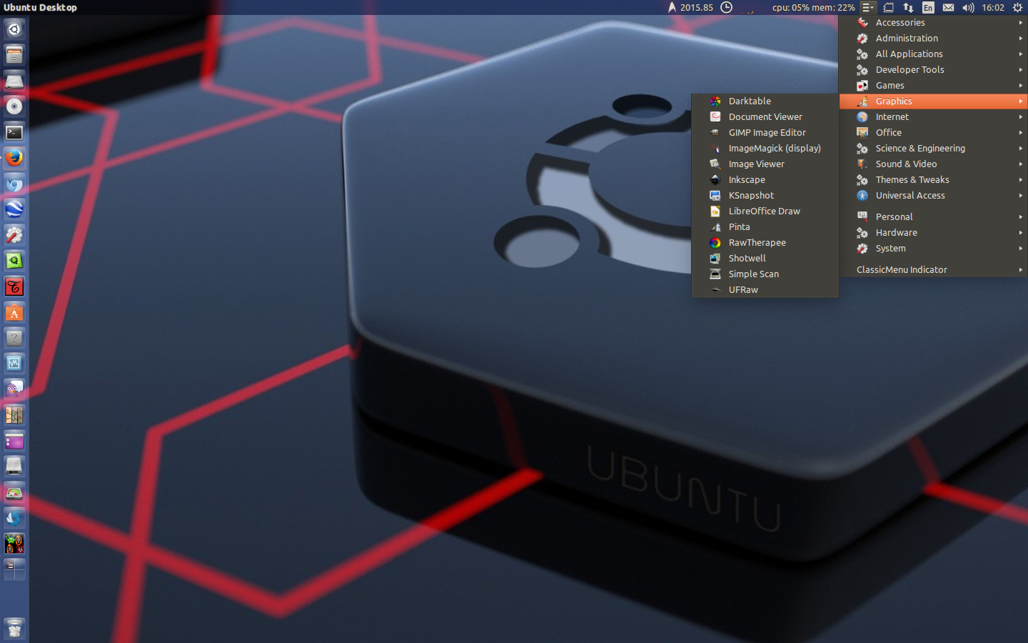Expand the Accessories category
This screenshot has height=643, width=1028.
[934, 23]
